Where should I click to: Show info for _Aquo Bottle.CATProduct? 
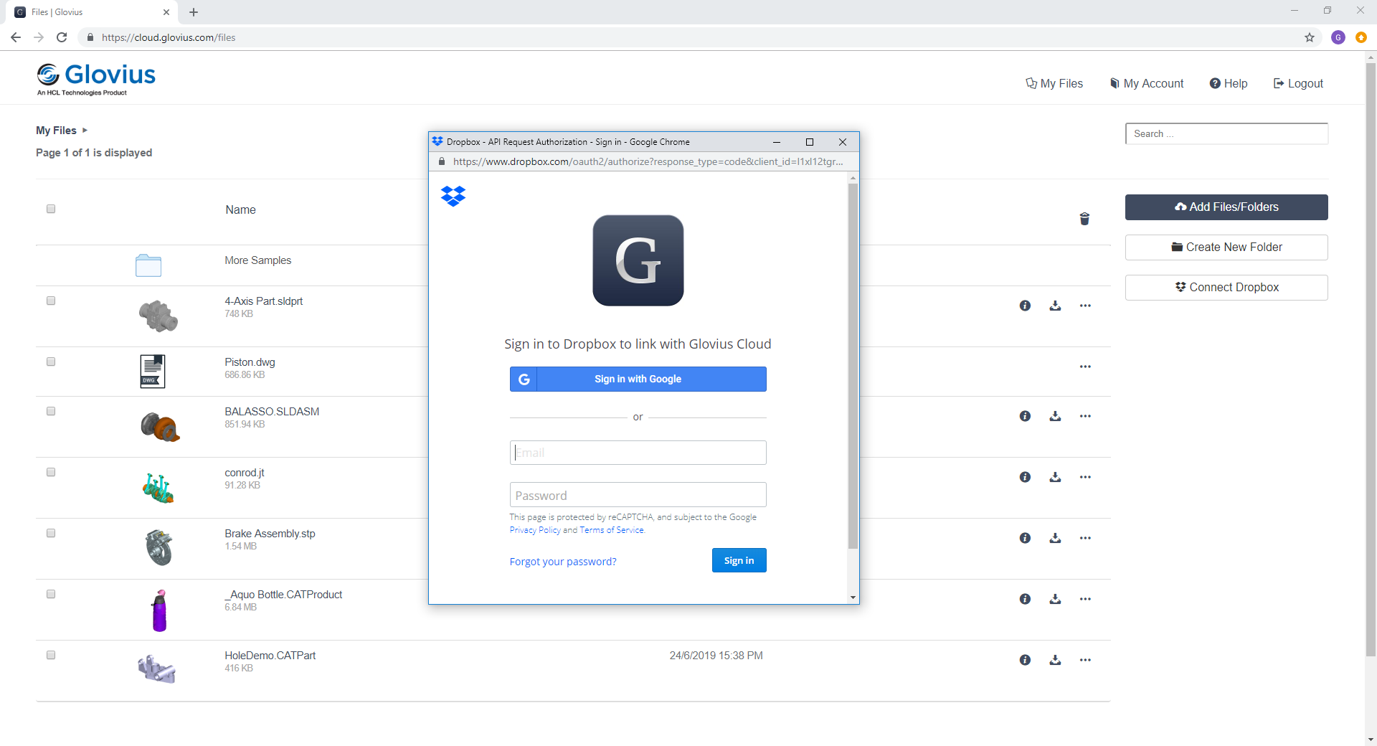click(x=1025, y=599)
